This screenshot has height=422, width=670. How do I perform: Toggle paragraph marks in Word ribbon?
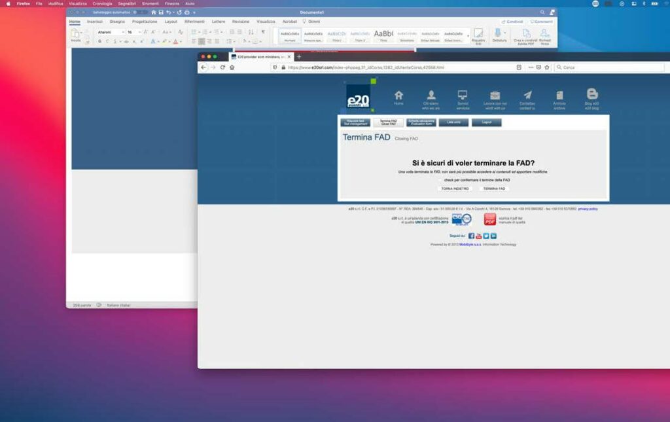pyautogui.click(x=263, y=32)
